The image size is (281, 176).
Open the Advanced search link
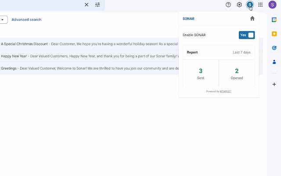[x=26, y=19]
